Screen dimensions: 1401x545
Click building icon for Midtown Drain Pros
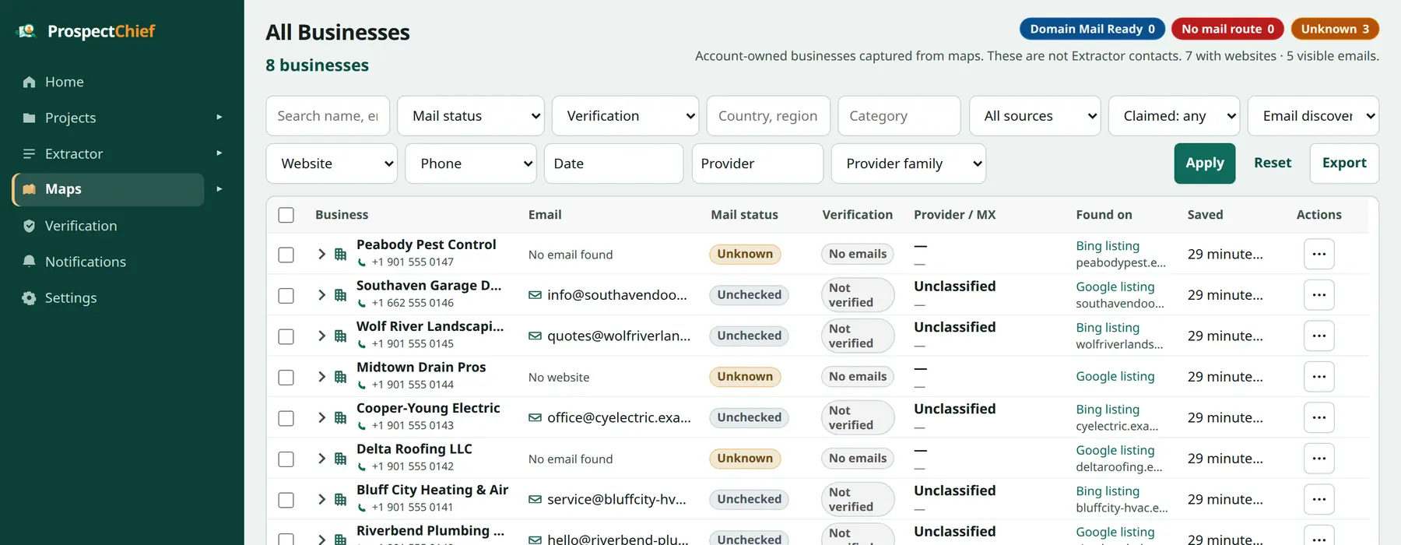point(340,377)
